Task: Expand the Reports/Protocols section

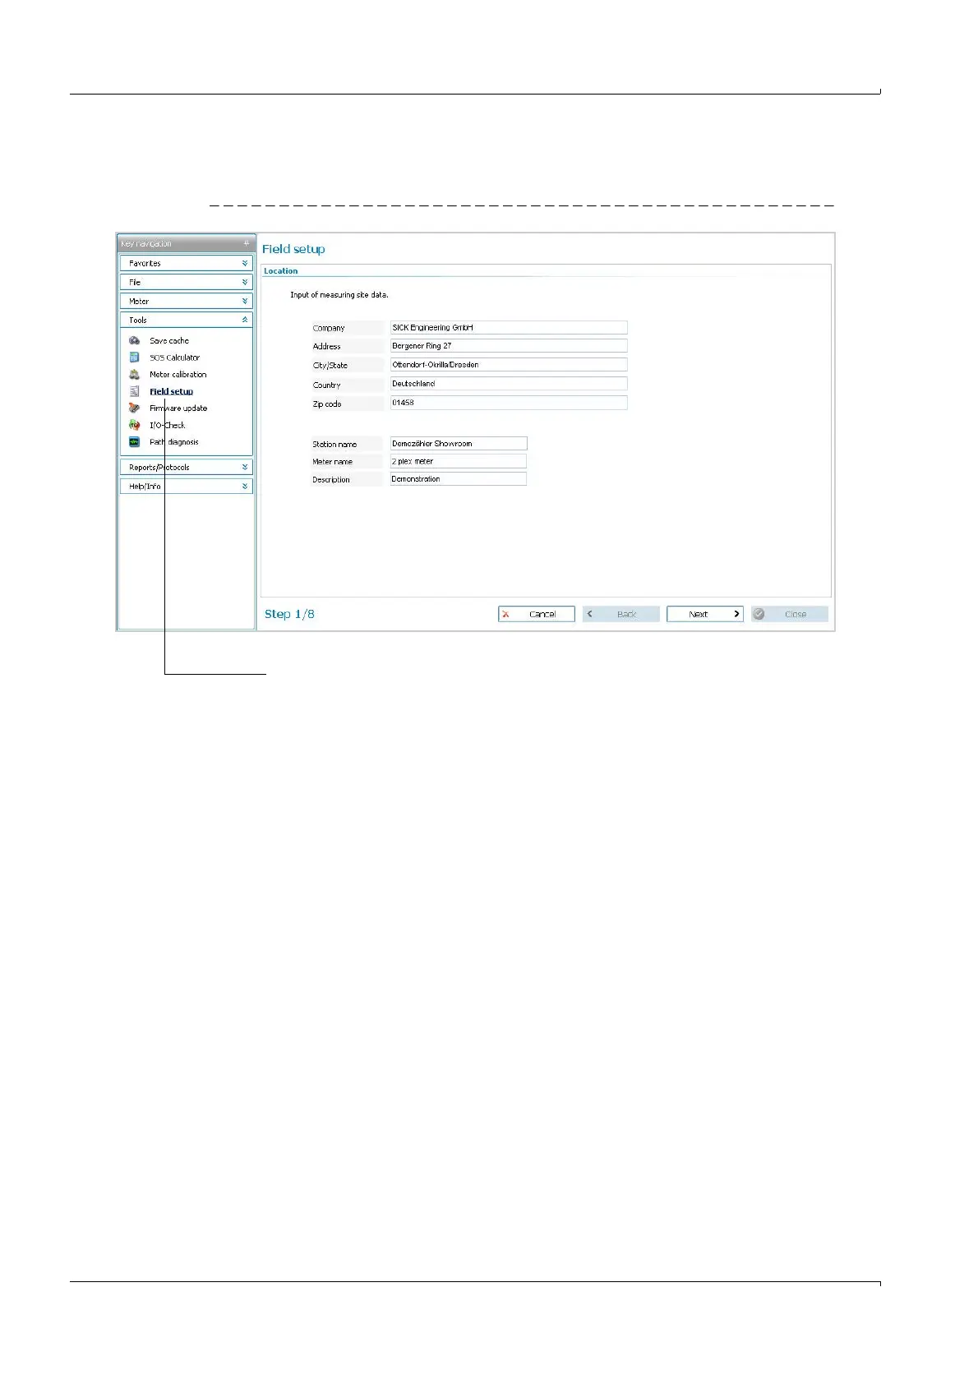Action: tap(186, 467)
